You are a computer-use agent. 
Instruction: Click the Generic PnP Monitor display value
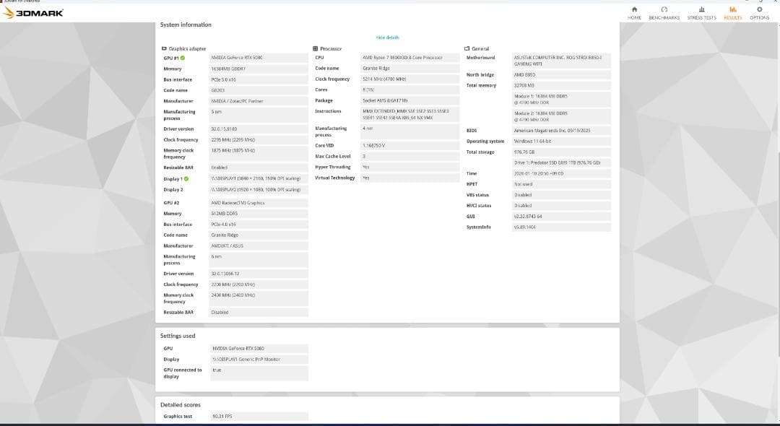[x=258, y=359]
